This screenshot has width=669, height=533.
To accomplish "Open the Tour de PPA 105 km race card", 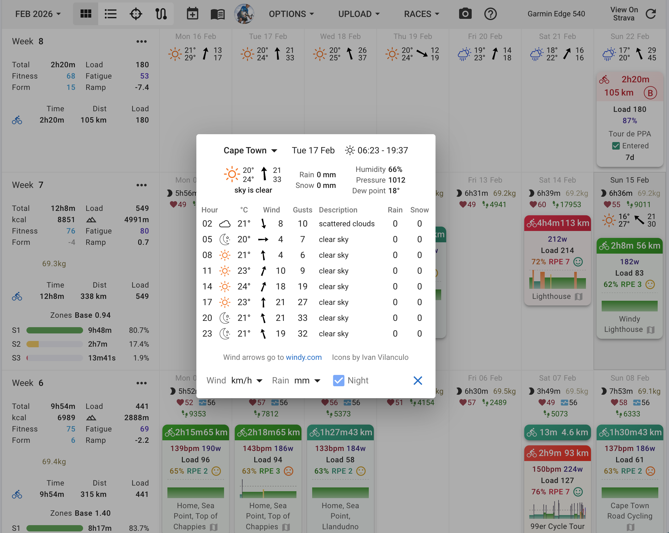I will pyautogui.click(x=630, y=119).
